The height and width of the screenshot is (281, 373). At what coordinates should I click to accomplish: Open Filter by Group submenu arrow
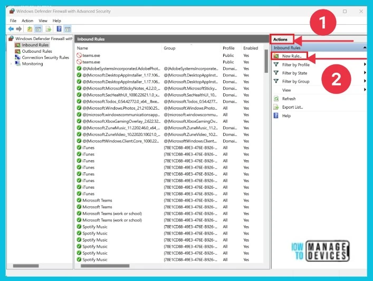tap(365, 81)
